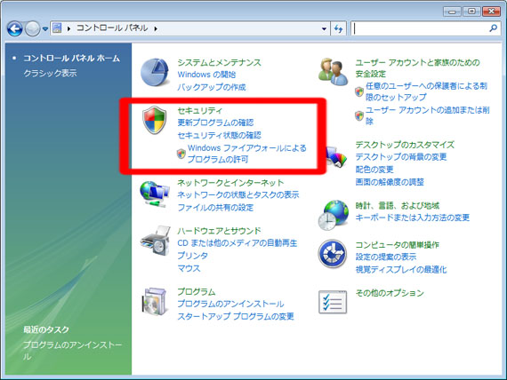
Task: Click the ネットワークとインターネット globe icon
Action: coord(155,194)
